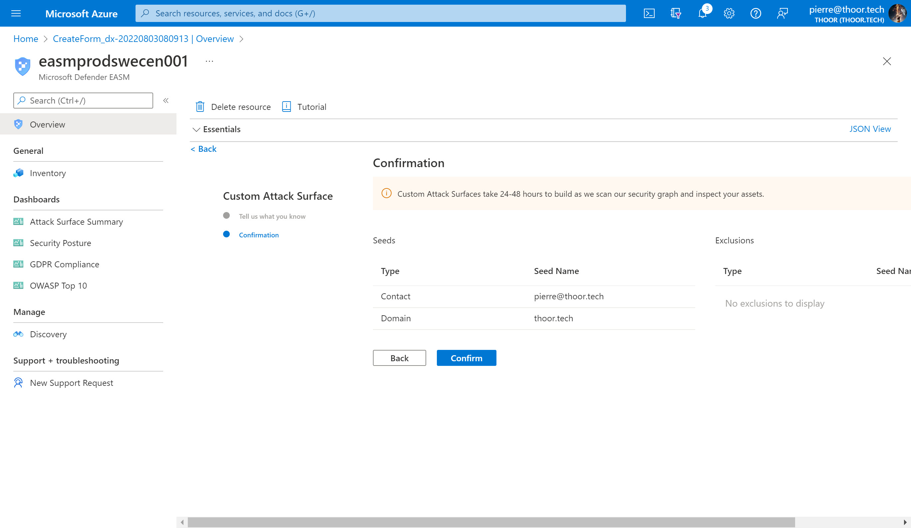This screenshot has width=911, height=528.
Task: Open OWASP Top 10 dashboard
Action: coord(58,286)
